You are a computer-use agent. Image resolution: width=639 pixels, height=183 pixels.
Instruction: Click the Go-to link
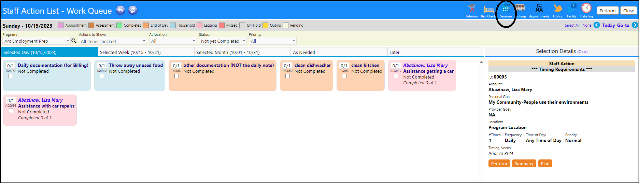coord(623,25)
